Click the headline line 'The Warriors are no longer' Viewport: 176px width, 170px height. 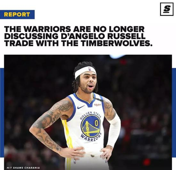coord(74,29)
